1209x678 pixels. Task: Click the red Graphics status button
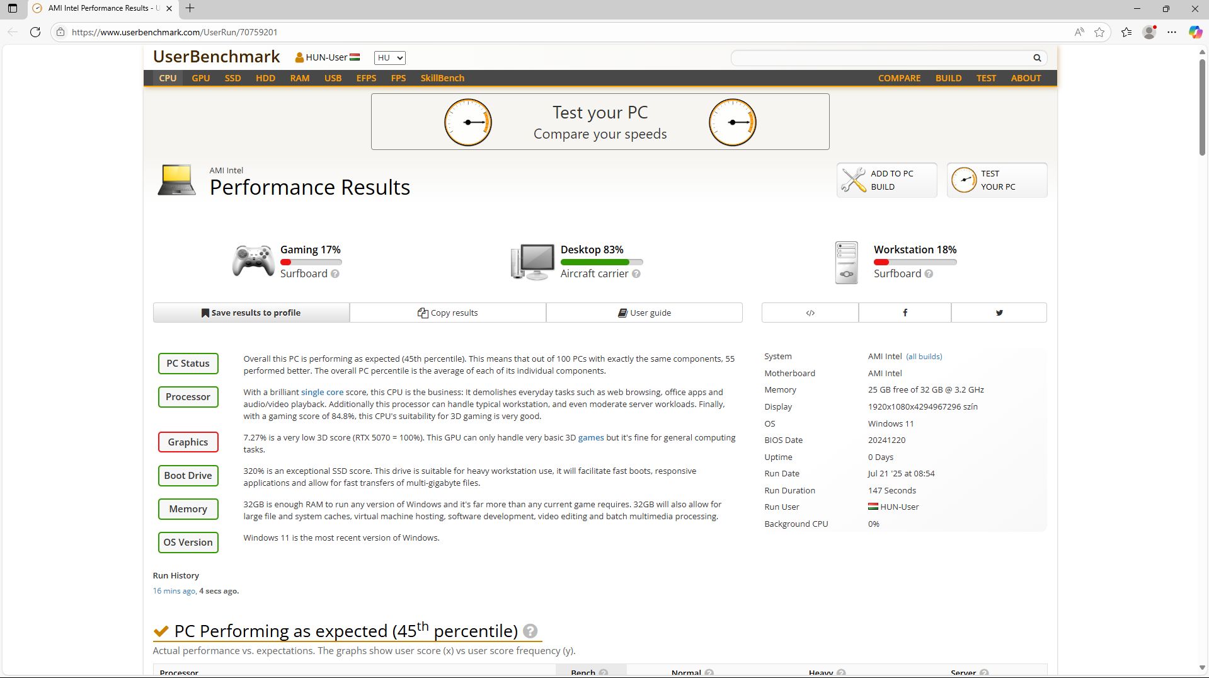pos(188,442)
